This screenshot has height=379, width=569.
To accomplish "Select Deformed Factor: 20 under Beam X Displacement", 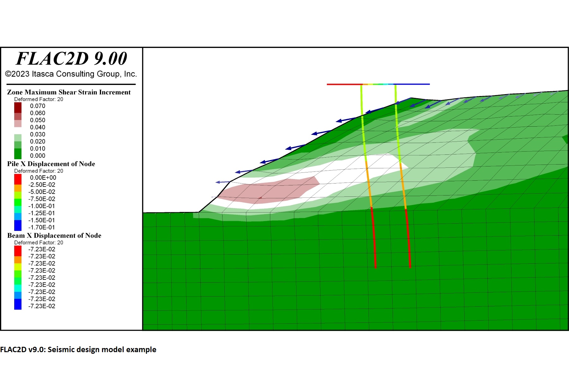I will click(x=39, y=243).
